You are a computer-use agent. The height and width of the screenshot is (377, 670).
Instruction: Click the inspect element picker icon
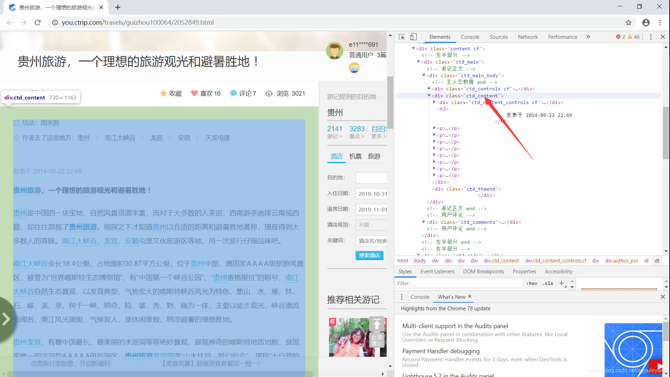click(402, 37)
